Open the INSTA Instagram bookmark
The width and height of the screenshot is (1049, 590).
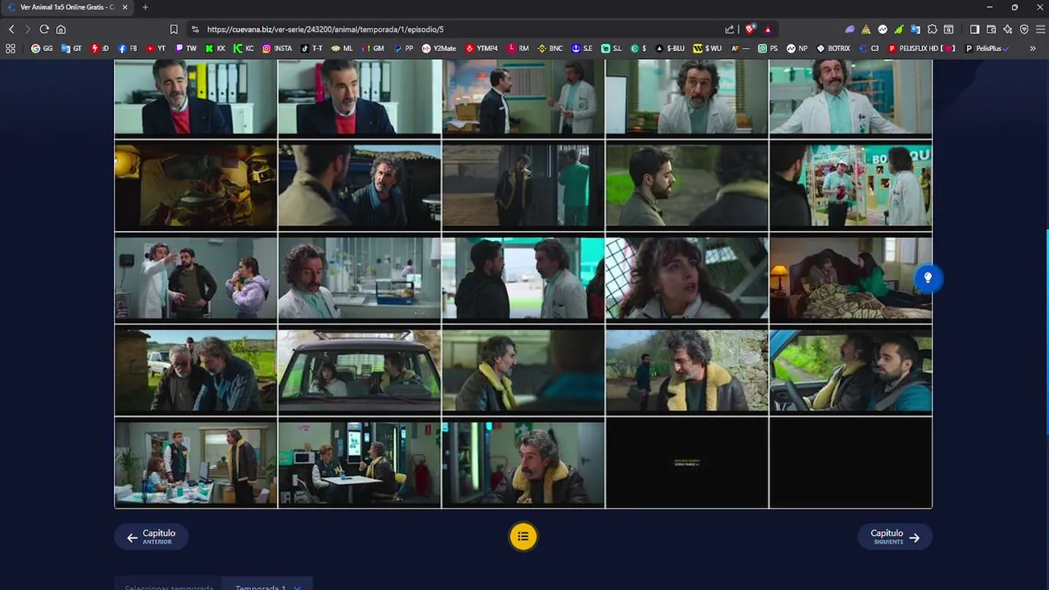tap(277, 48)
